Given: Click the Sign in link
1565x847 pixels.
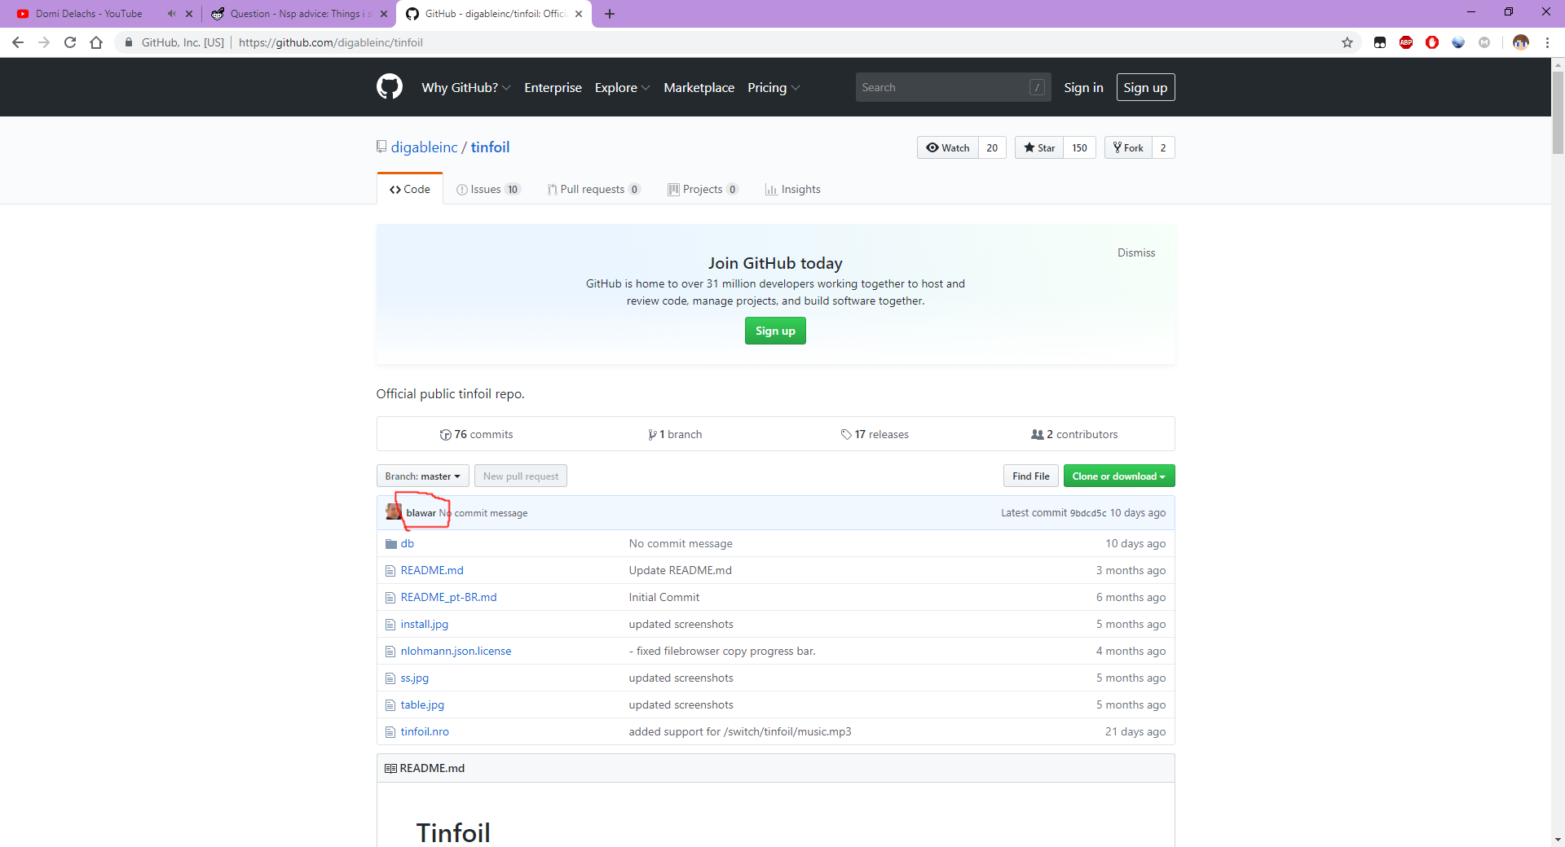Looking at the screenshot, I should (x=1083, y=87).
